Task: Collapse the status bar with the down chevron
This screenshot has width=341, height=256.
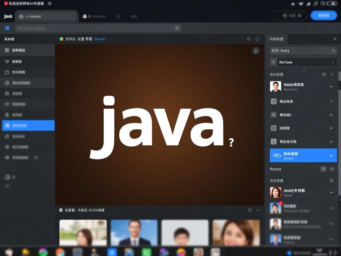Action: pyautogui.click(x=258, y=210)
